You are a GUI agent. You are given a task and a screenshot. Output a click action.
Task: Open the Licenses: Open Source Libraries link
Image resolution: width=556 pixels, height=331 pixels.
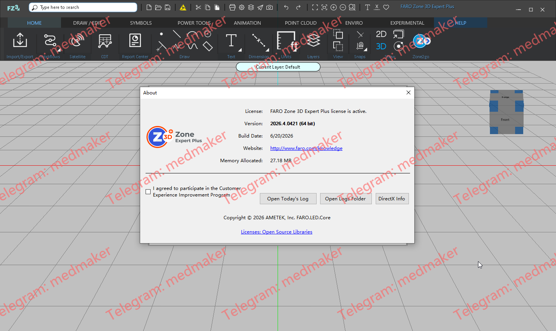point(276,232)
